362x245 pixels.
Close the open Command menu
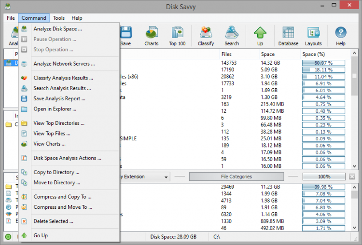click(34, 18)
